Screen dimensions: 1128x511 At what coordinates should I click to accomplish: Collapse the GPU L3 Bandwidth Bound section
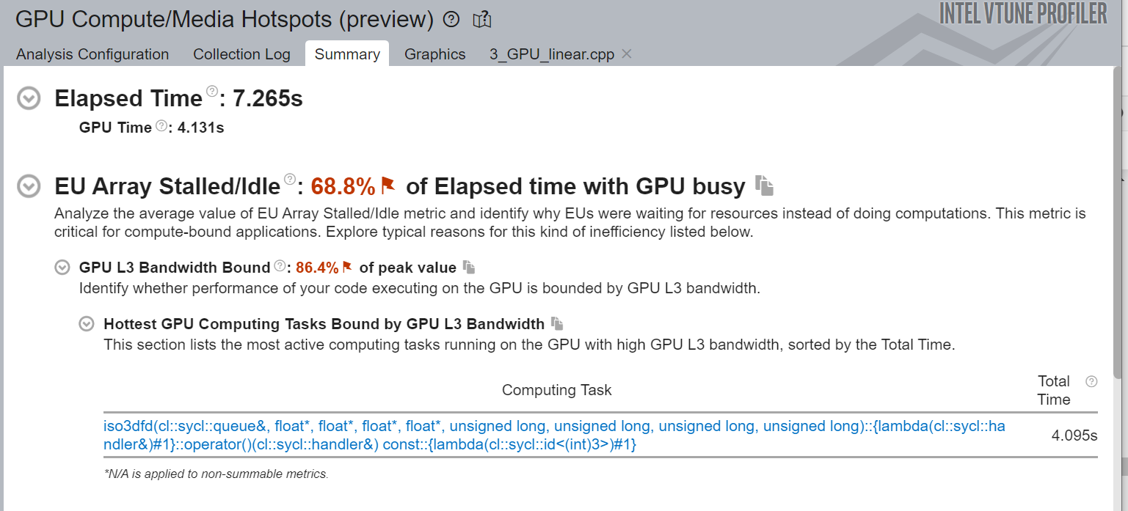[x=62, y=268]
